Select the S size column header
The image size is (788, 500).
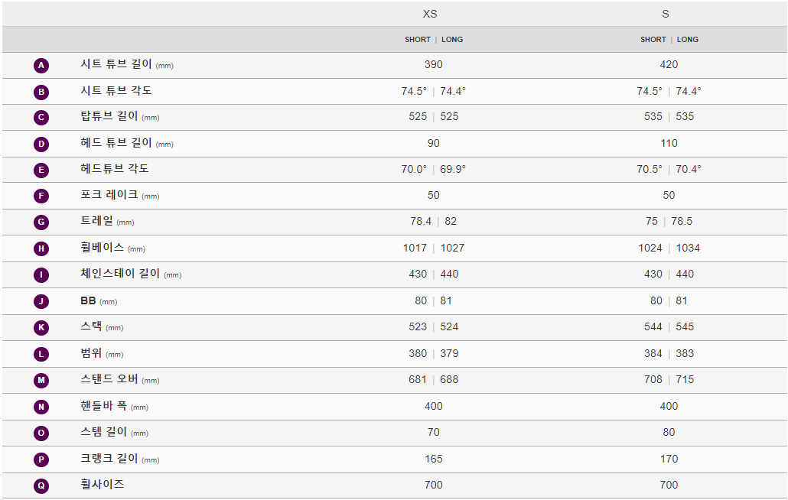coord(666,14)
